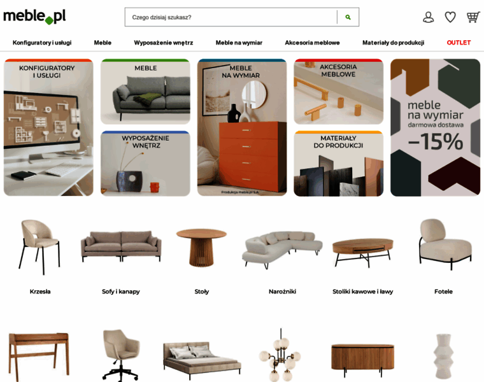Click the red OUTLET link
Screen dimensions: 484x382
(459, 43)
